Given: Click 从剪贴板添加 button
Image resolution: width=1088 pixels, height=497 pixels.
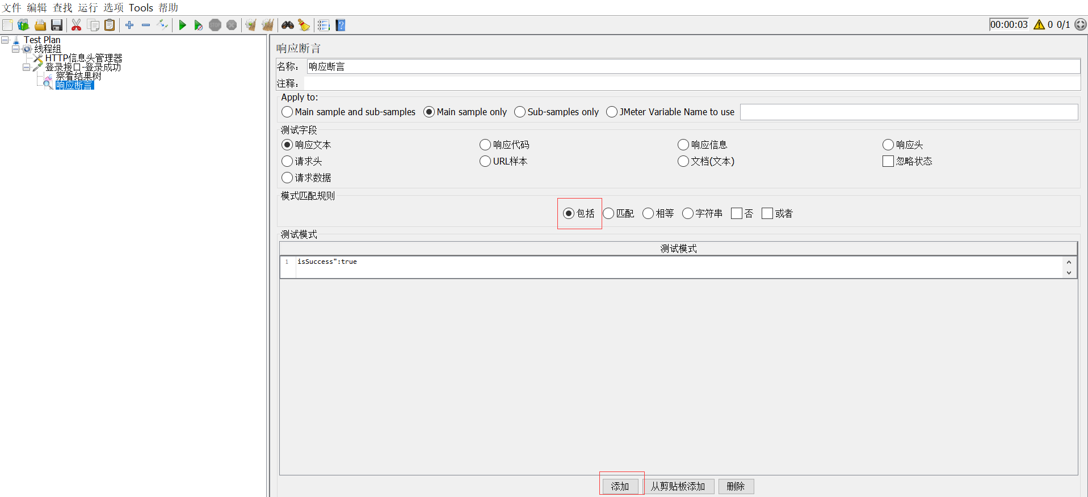Looking at the screenshot, I should [678, 486].
